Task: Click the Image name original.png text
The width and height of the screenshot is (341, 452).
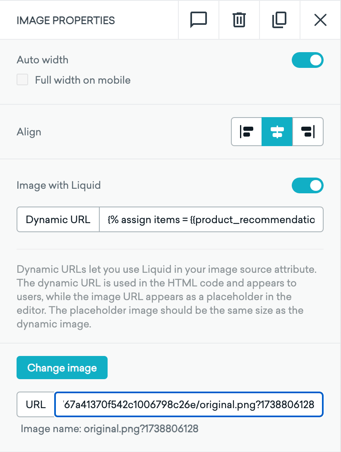Action: tap(110, 429)
